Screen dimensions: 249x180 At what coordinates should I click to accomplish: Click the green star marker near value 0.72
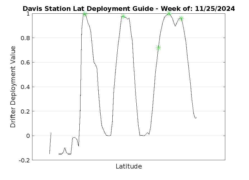(x=158, y=48)
